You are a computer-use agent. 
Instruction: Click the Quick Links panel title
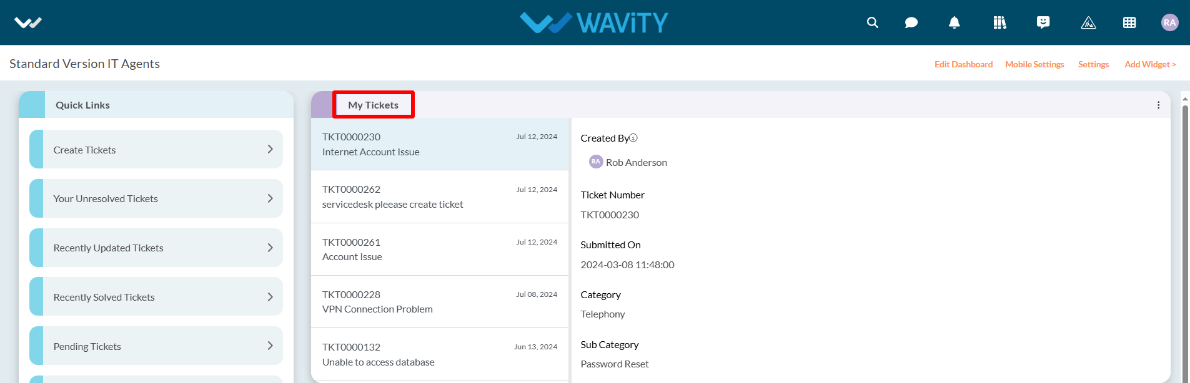(x=82, y=105)
